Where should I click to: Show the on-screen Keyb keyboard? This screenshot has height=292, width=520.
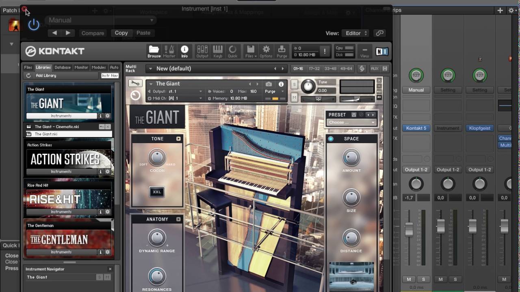218,52
